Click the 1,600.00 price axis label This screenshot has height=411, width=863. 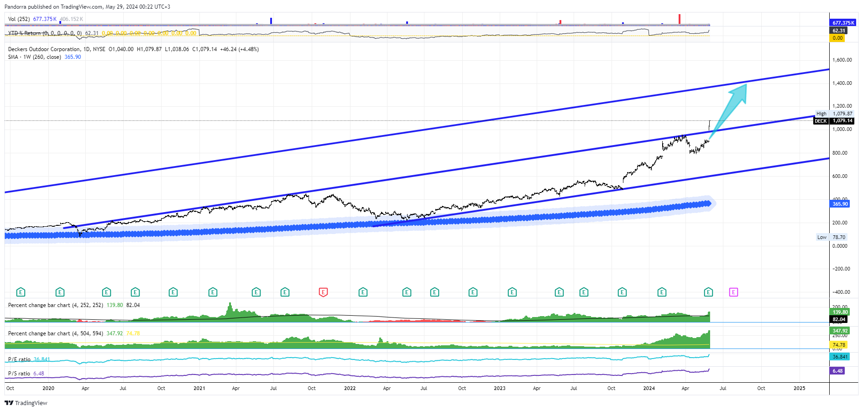click(842, 60)
